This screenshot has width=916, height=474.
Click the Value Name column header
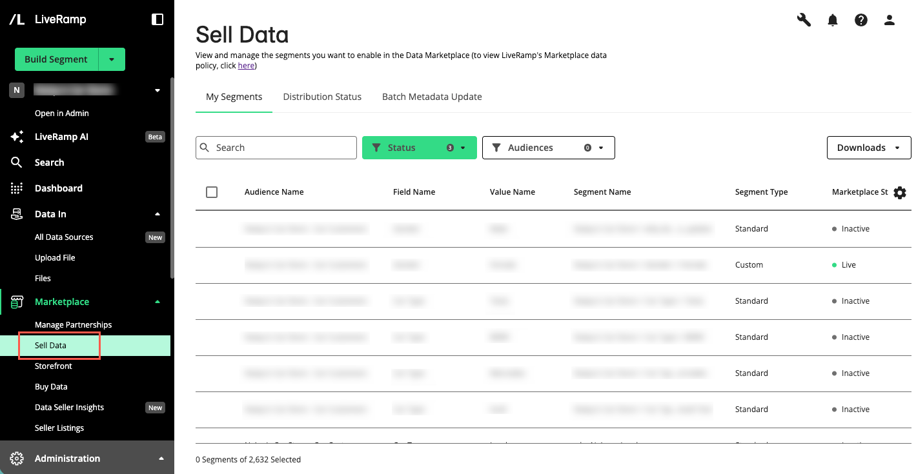tap(513, 192)
